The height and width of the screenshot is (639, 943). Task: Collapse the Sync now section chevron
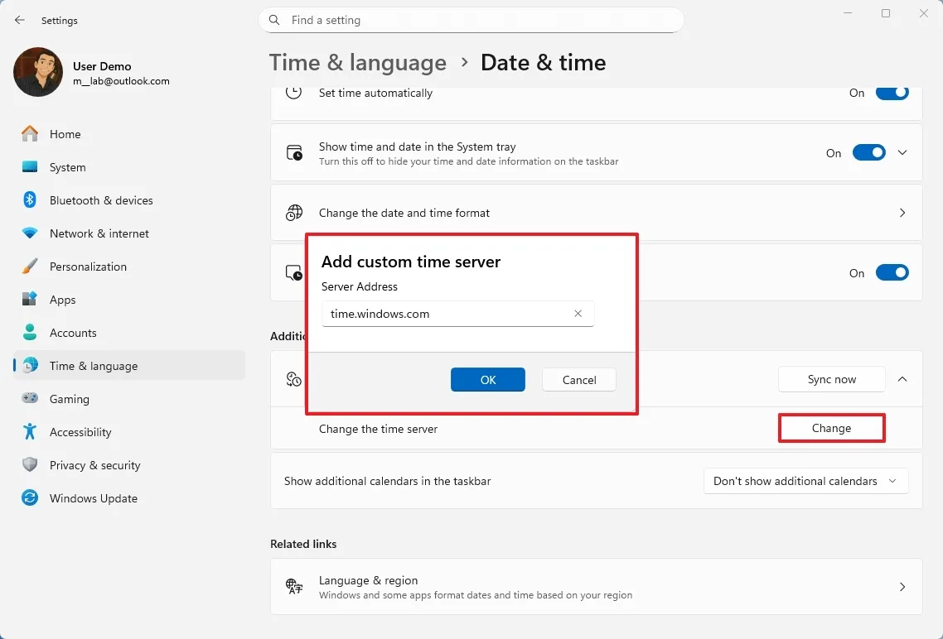pyautogui.click(x=902, y=379)
